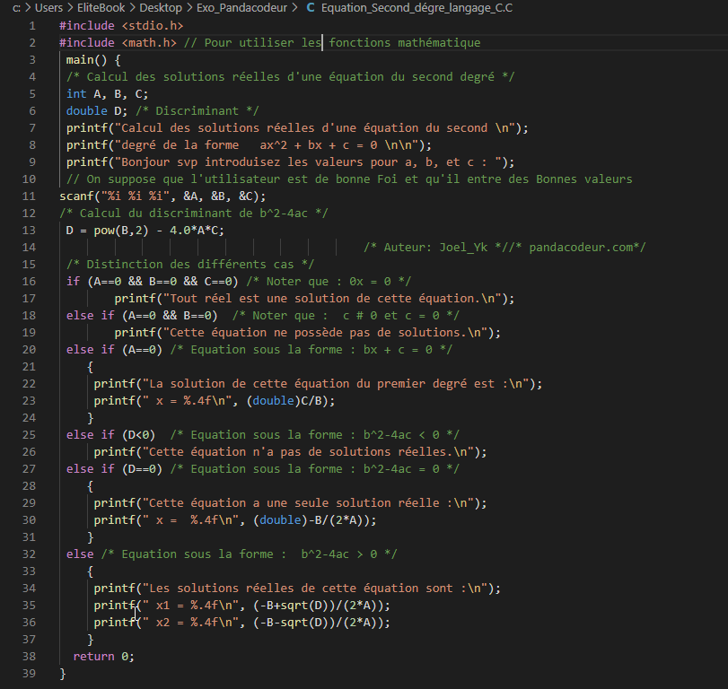
Task: Click the 'D = pow(B,2) - 4.0*A*C;' line
Action: (145, 231)
